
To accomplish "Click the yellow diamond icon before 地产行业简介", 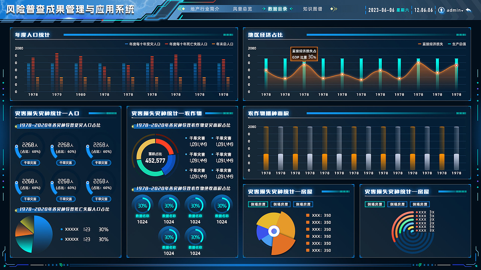I will (183, 9).
